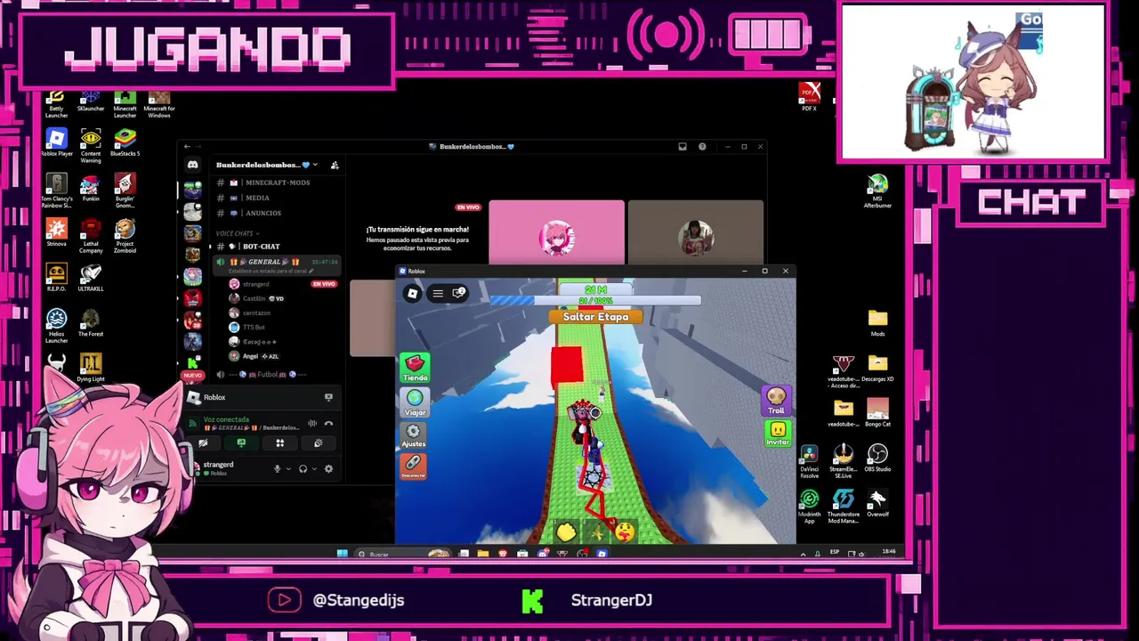The image size is (1139, 641).
Task: Open Discord user settings gear
Action: 328,468
